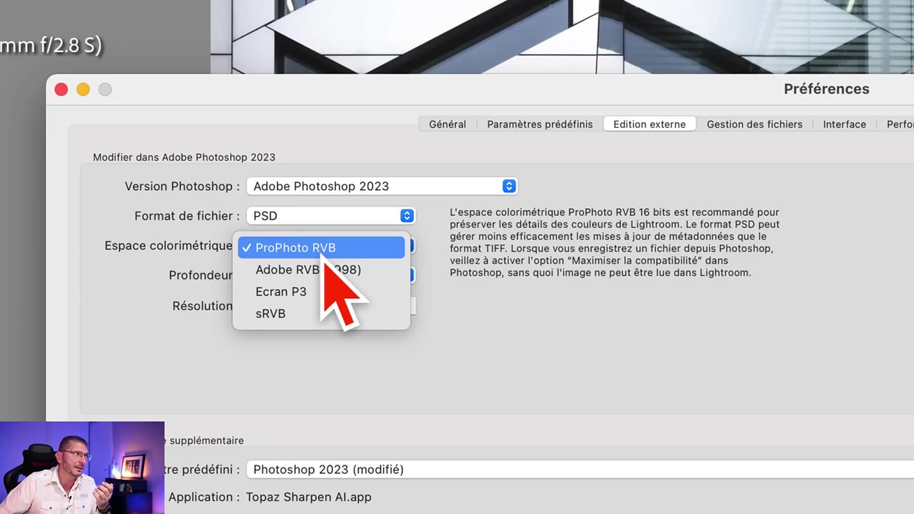Switch to the Interface tab
The image size is (914, 514).
point(845,124)
